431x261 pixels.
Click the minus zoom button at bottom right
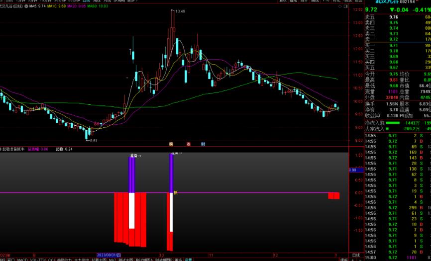coord(360,260)
